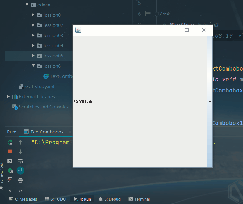Click the camera icon to dump threads
243x204 pixels.
coord(10,161)
